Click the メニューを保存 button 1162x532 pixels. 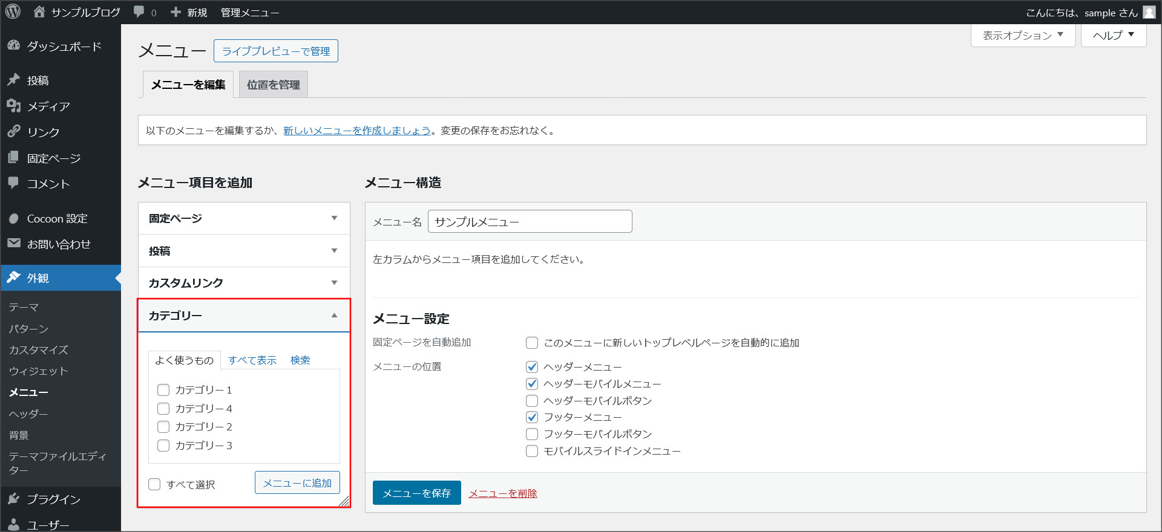click(416, 493)
